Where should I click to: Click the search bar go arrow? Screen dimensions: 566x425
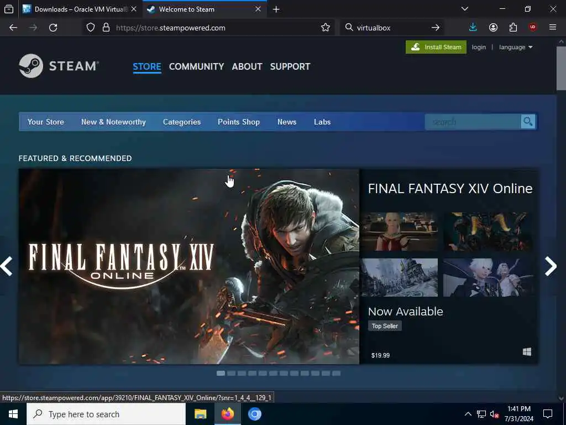pos(436,28)
